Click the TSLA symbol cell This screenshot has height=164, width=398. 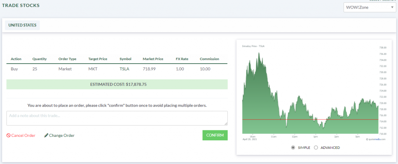[124, 69]
